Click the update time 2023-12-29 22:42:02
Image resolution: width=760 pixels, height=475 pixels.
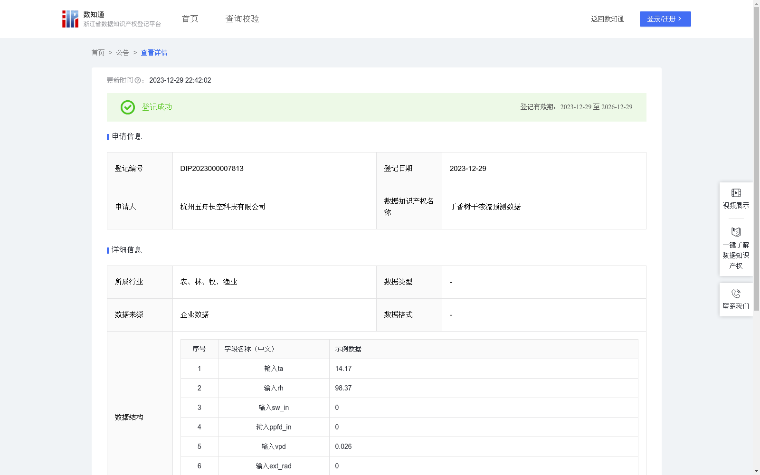click(x=180, y=81)
